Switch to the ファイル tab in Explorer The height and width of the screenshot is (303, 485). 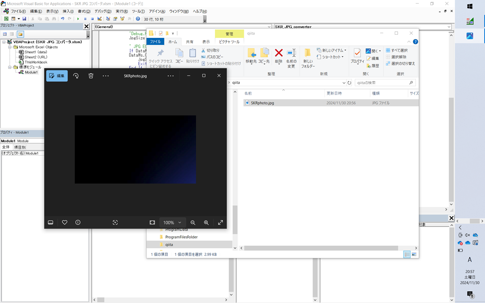pyautogui.click(x=155, y=41)
